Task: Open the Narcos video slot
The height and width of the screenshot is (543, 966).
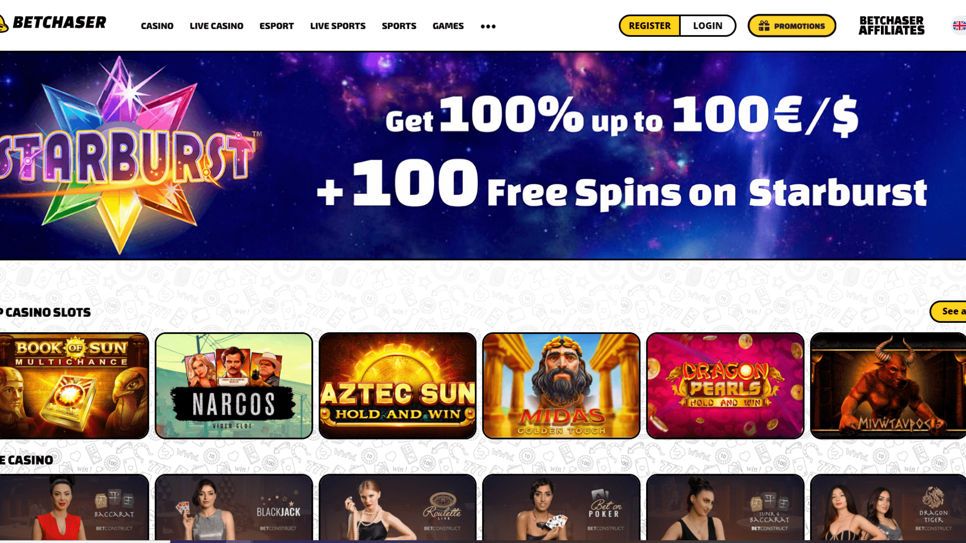Action: pyautogui.click(x=234, y=386)
